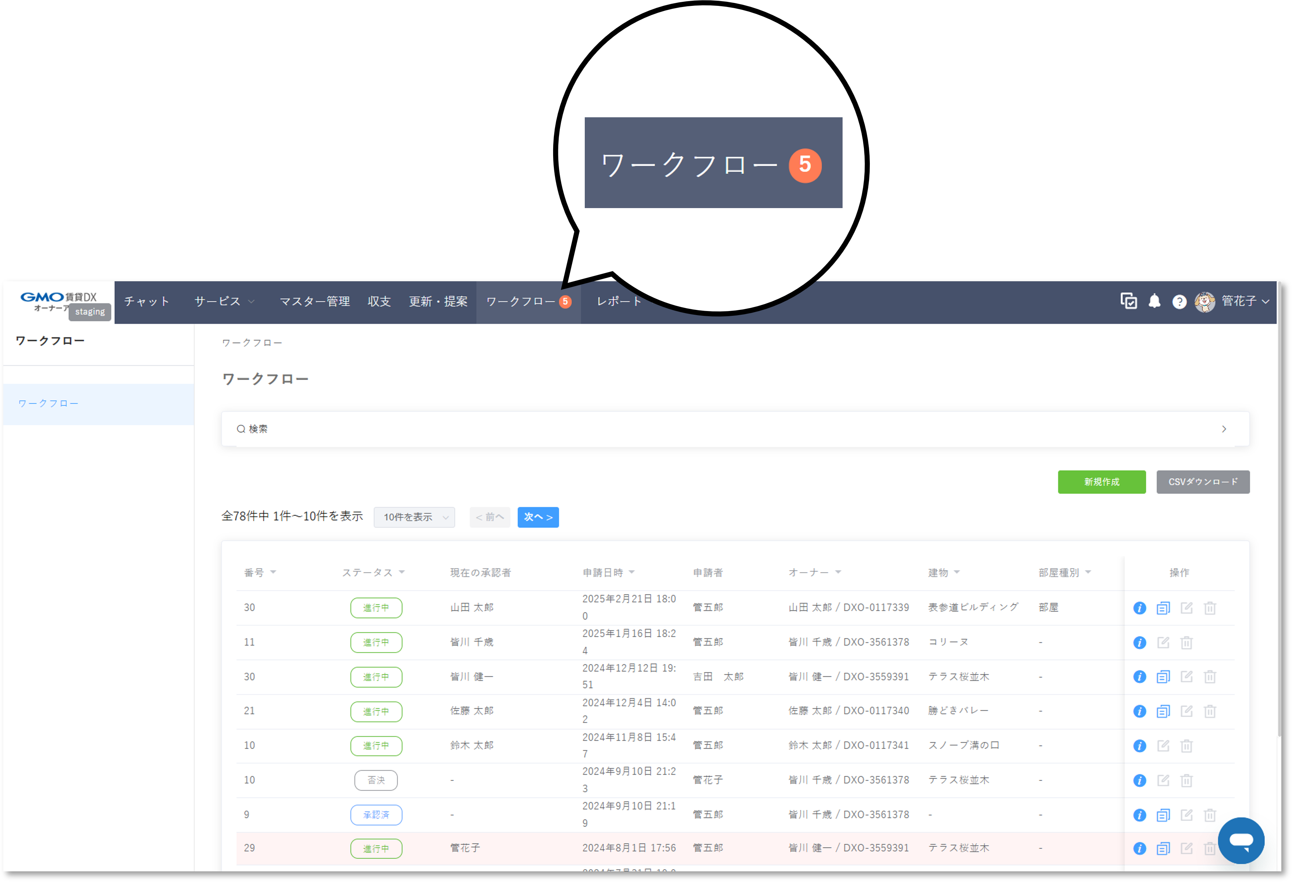This screenshot has width=1292, height=882.
Task: Open info details for workflow number 30
Action: (1139, 607)
